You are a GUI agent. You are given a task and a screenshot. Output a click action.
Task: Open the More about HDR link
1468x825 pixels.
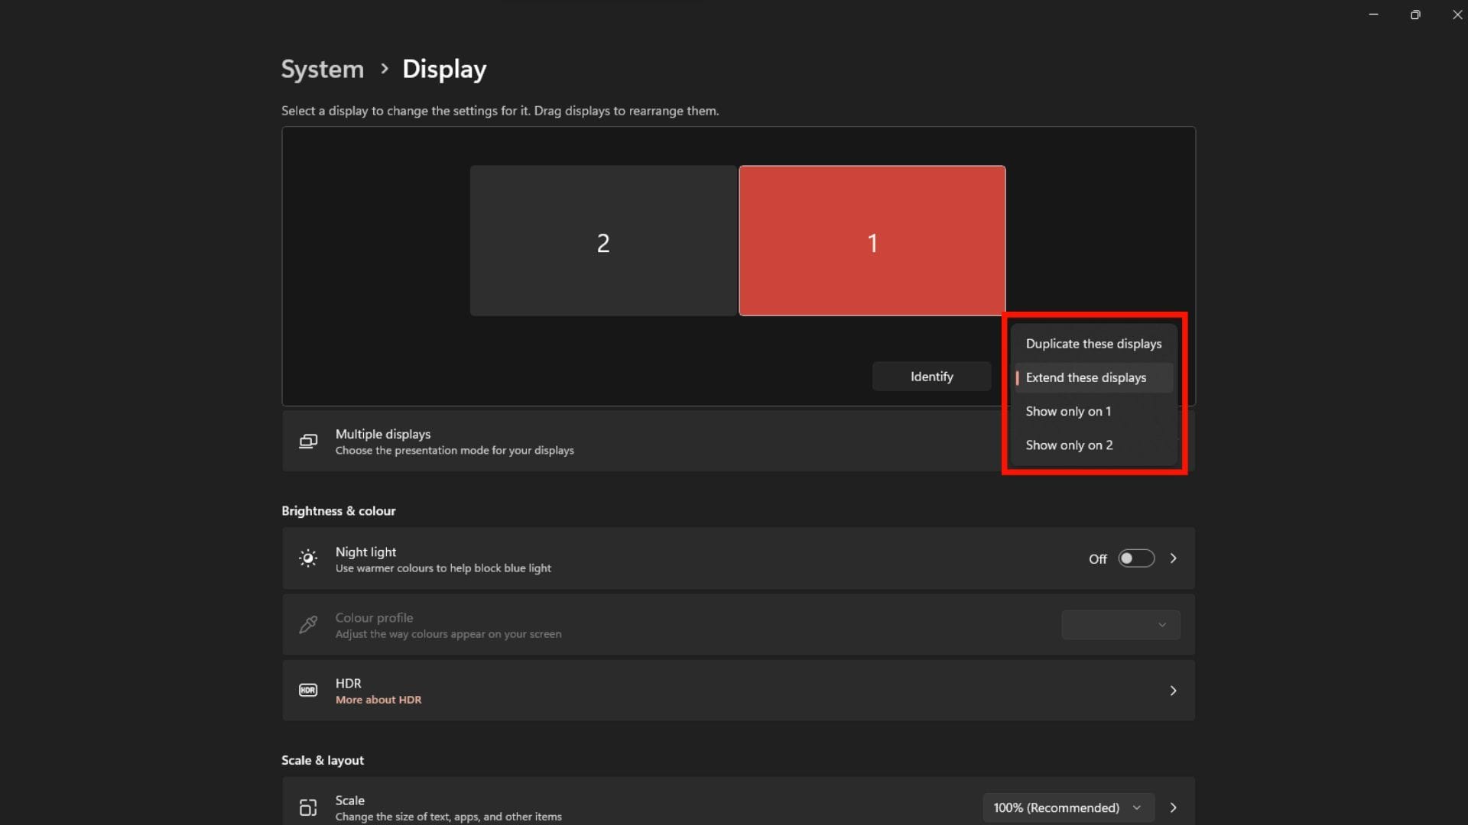point(378,700)
